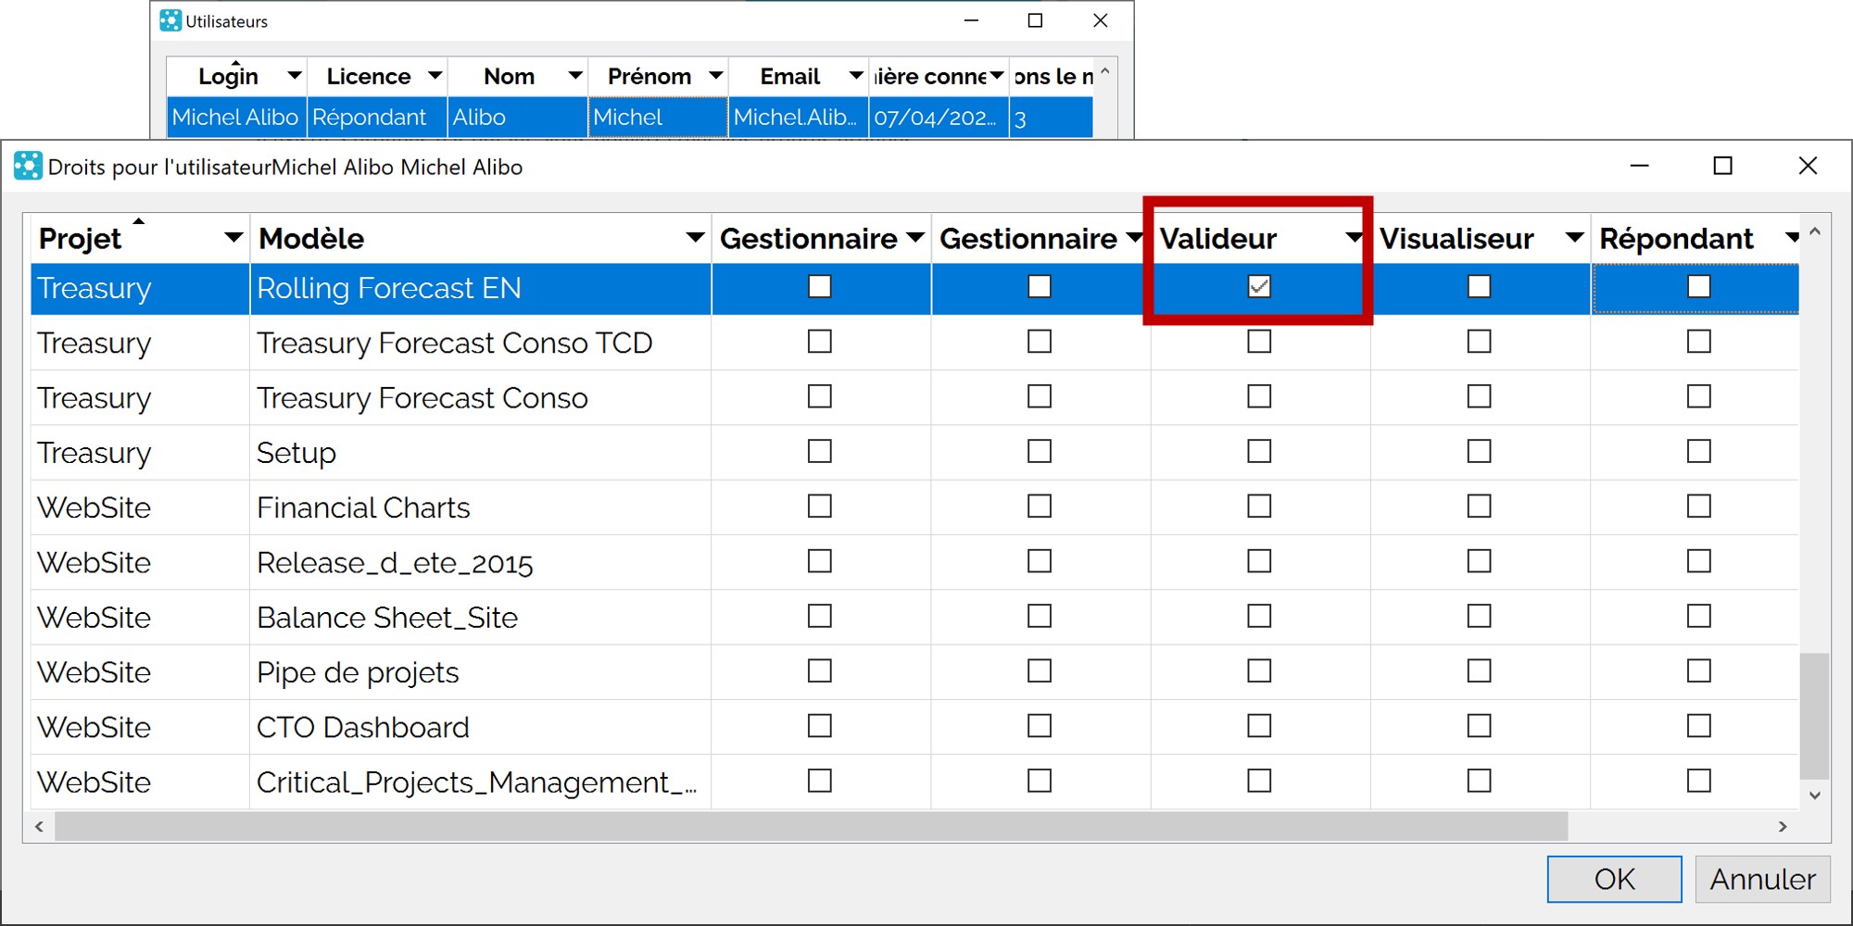Open second Gestionnaire column filter arrow
Screen dimensions: 1853x926
pyautogui.click(x=1135, y=239)
